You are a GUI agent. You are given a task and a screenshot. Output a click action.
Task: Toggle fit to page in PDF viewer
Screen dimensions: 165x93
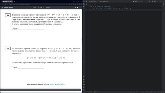tap(47, 7)
